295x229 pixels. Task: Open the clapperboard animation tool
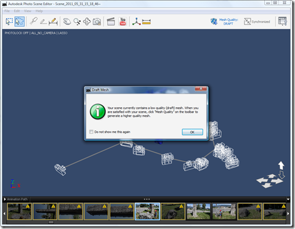[x=111, y=22]
